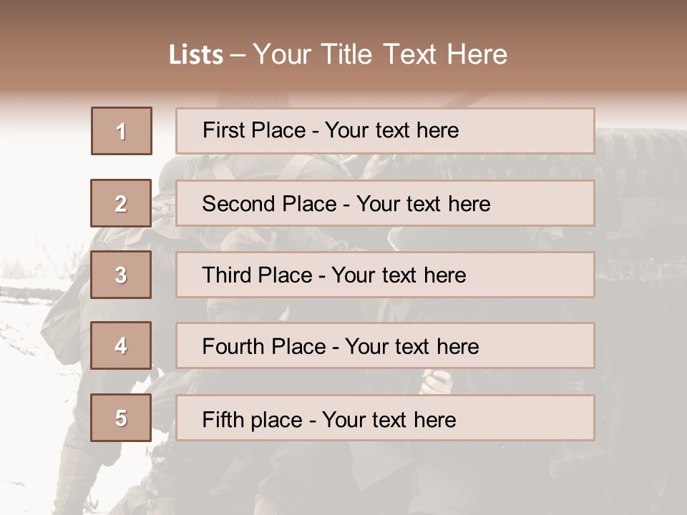687x515 pixels.
Task: Click the number 2 box
Action: (121, 203)
